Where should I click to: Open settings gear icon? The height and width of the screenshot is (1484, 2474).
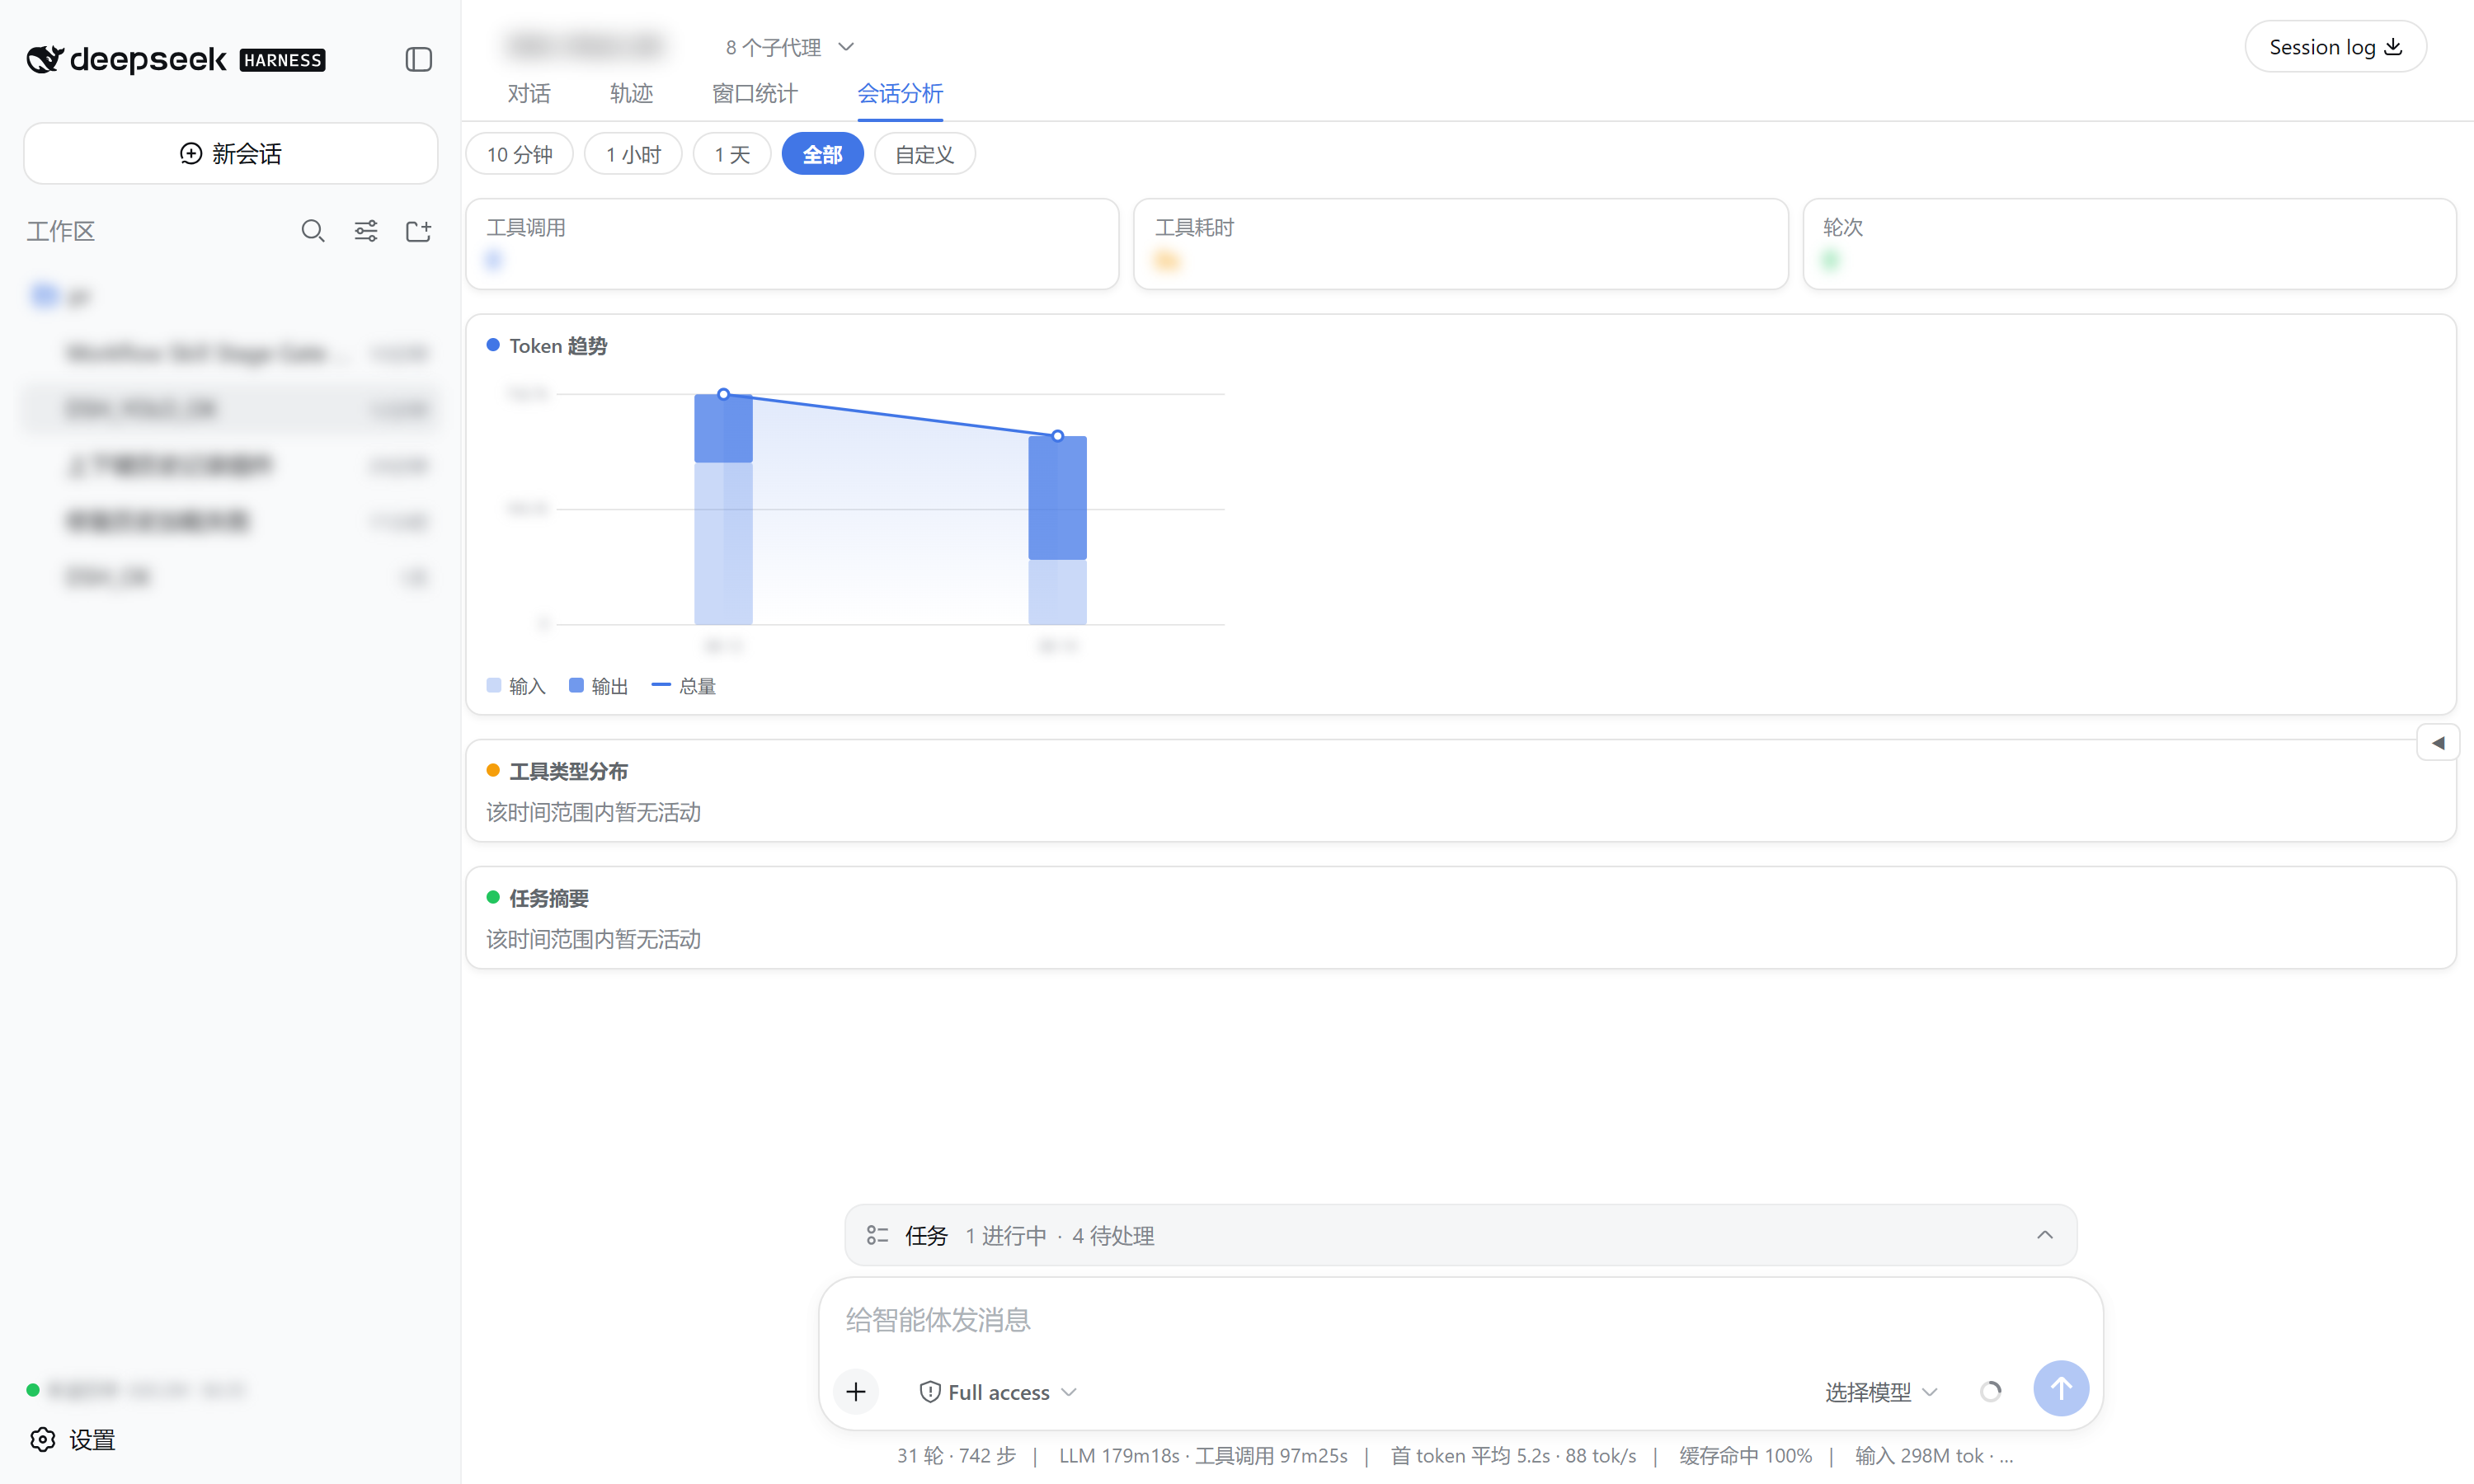tap(42, 1439)
